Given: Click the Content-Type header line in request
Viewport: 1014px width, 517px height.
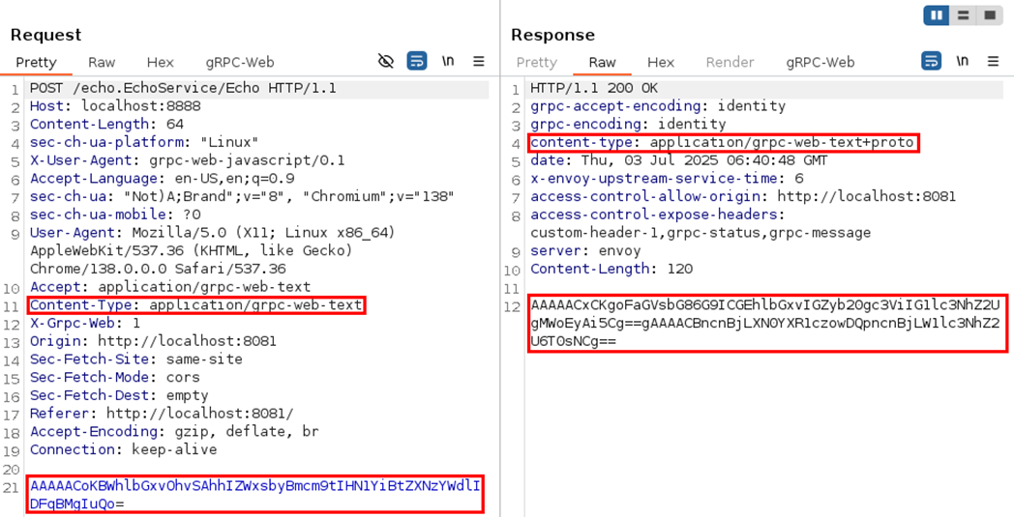Looking at the screenshot, I should coord(196,305).
